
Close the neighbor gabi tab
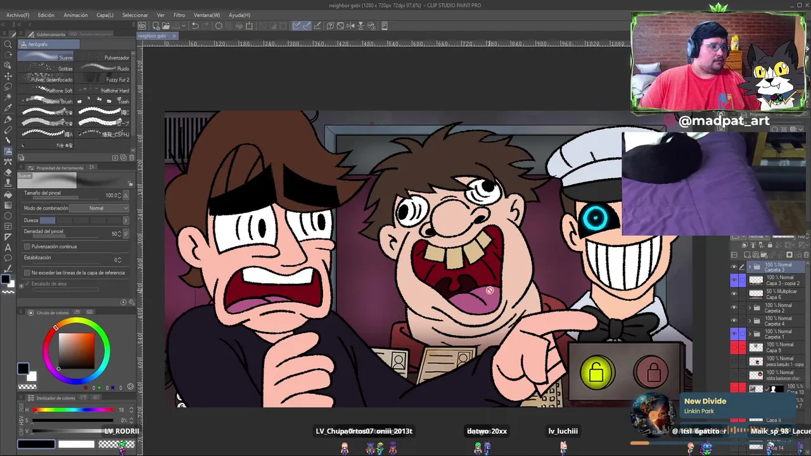[174, 36]
